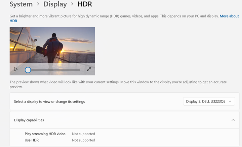The height and width of the screenshot is (147, 242).
Task: Go back to Display in breadcrumb
Action: click(x=55, y=4)
